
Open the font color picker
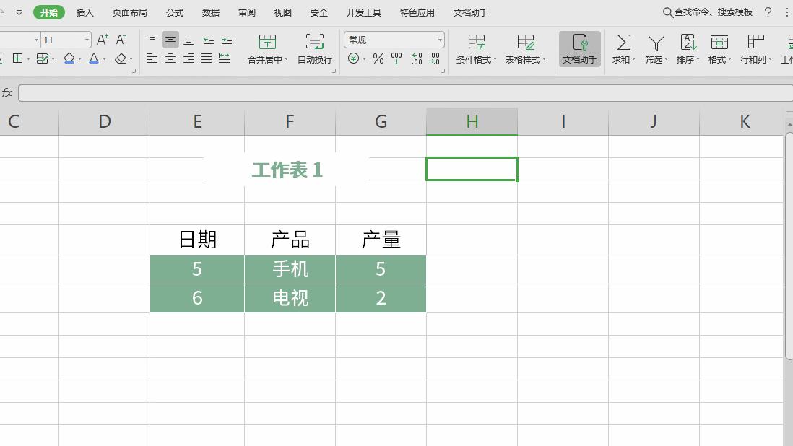[x=94, y=59]
